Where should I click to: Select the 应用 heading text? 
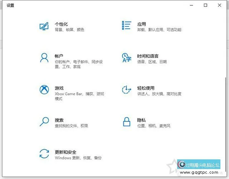[142, 24]
